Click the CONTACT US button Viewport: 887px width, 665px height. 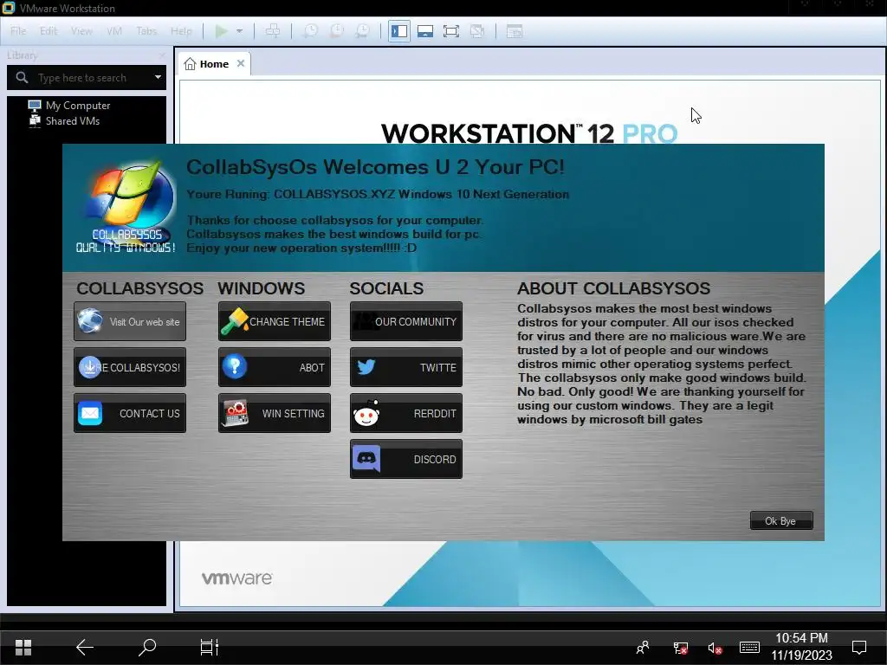[130, 413]
